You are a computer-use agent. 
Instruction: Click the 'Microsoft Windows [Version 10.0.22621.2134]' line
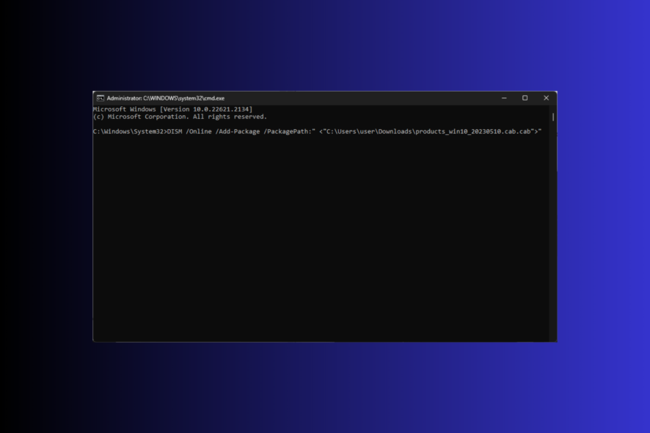172,109
